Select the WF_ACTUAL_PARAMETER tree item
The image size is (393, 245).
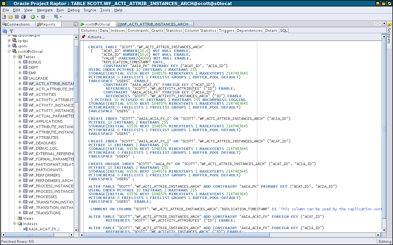point(51,116)
